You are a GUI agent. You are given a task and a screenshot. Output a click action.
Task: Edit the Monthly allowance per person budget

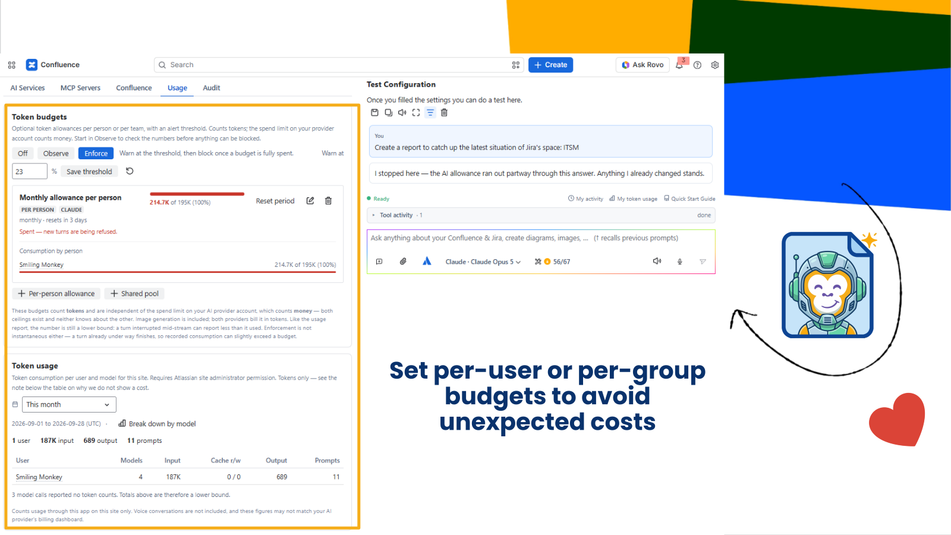point(310,201)
